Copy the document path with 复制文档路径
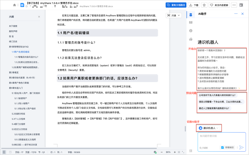The image size is (249, 155). [x=176, y=5]
